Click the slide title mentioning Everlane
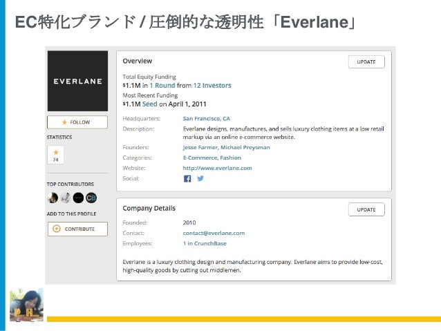This screenshot has height=331, width=441. [x=186, y=22]
